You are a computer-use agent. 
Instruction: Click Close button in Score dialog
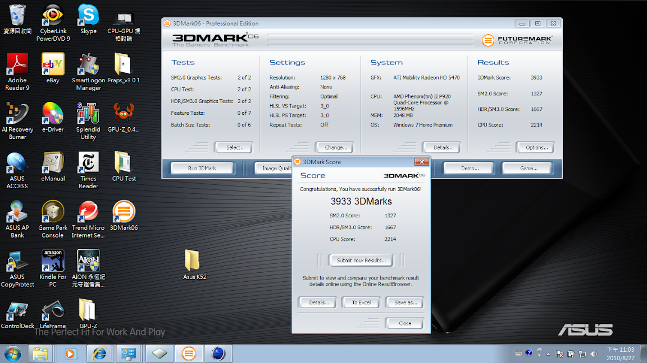(405, 323)
